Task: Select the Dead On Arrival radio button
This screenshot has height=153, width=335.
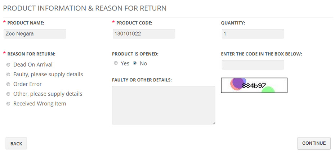Action: click(x=8, y=65)
